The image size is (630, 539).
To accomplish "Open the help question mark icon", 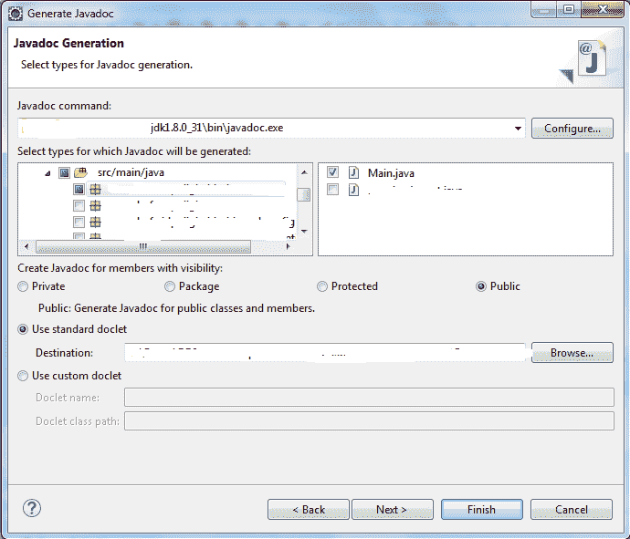I will pyautogui.click(x=32, y=508).
